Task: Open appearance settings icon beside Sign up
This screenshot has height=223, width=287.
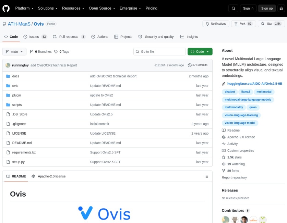Action: coord(281,9)
